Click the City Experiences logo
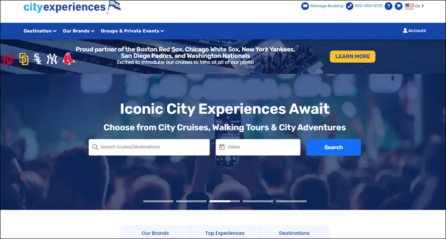The width and height of the screenshot is (446, 239). [72, 7]
